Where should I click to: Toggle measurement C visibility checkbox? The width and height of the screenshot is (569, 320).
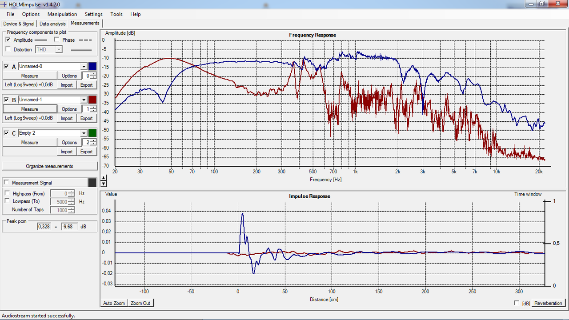pos(6,133)
